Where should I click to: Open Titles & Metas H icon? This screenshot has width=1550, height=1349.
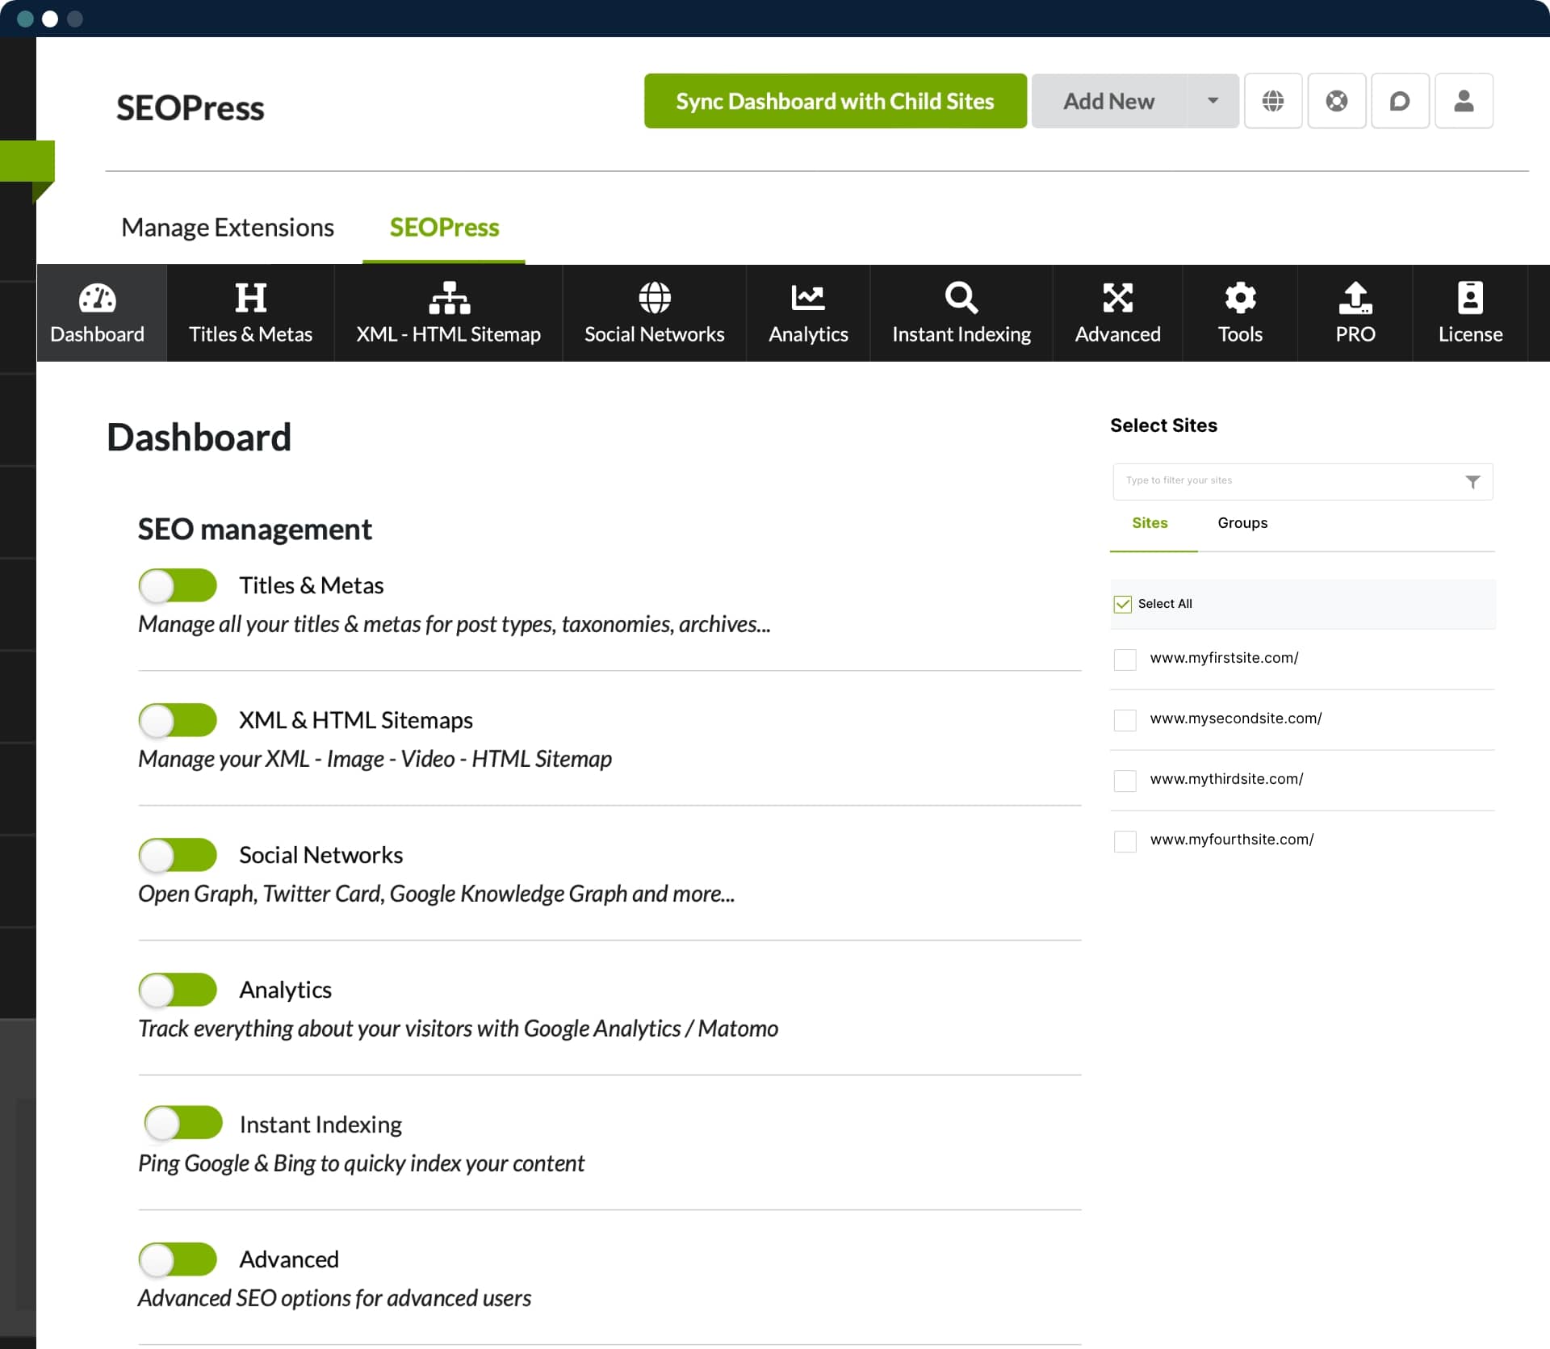point(250,298)
